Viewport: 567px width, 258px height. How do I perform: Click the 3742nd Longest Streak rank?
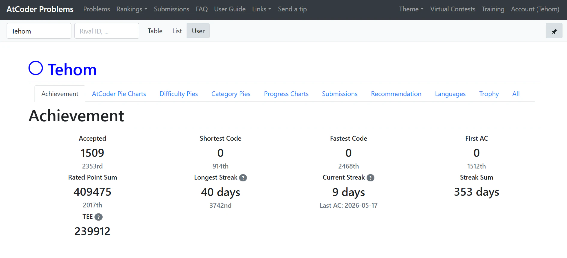click(x=220, y=205)
